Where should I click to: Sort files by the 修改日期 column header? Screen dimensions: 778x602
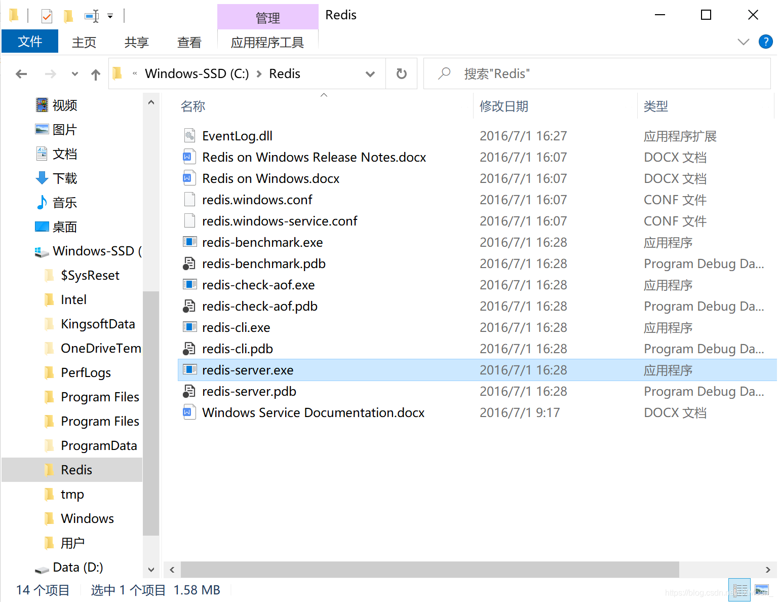click(x=503, y=106)
